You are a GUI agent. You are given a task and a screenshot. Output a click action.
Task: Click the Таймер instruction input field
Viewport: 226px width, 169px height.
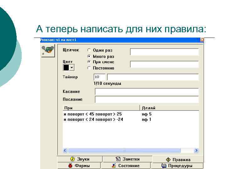(153, 77)
